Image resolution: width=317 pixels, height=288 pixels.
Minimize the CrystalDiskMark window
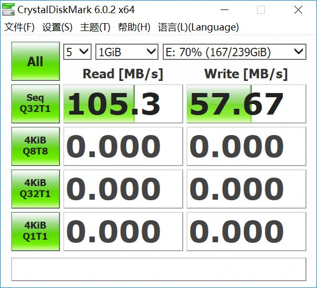224,9
